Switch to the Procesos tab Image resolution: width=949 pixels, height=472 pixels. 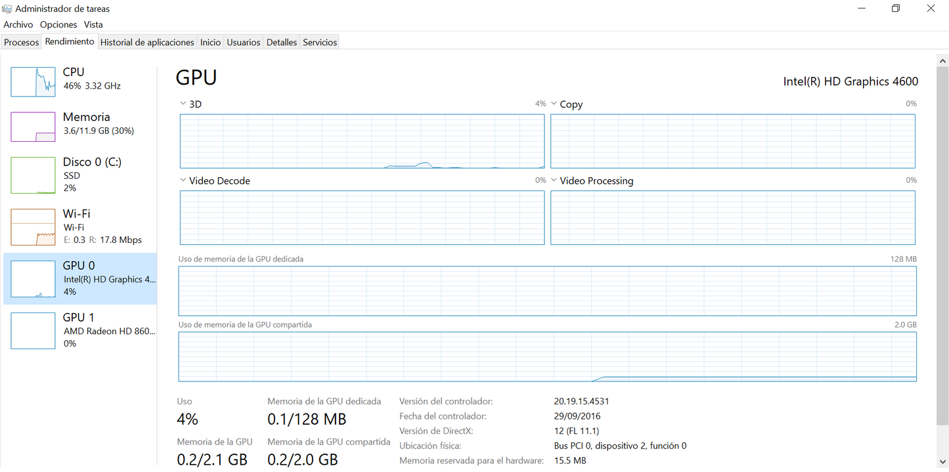[x=22, y=42]
